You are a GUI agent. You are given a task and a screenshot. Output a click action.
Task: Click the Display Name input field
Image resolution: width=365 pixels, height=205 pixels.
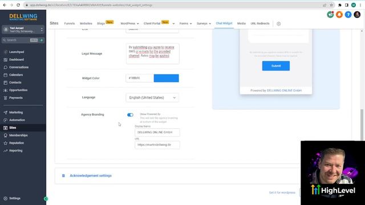[x=157, y=132]
